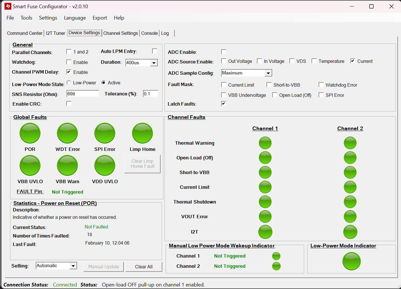Select the Low-Power mode radio button
Viewport: 401px width, 289px height.
[69, 83]
